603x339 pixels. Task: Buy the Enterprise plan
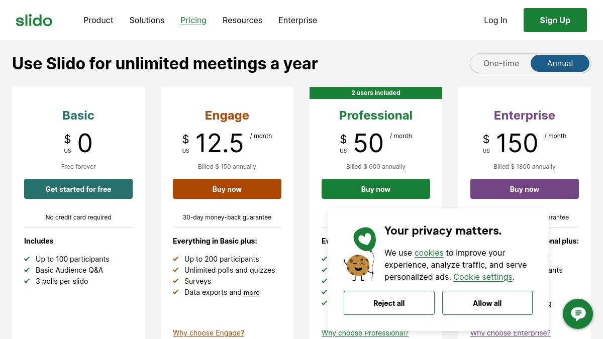tap(525, 189)
